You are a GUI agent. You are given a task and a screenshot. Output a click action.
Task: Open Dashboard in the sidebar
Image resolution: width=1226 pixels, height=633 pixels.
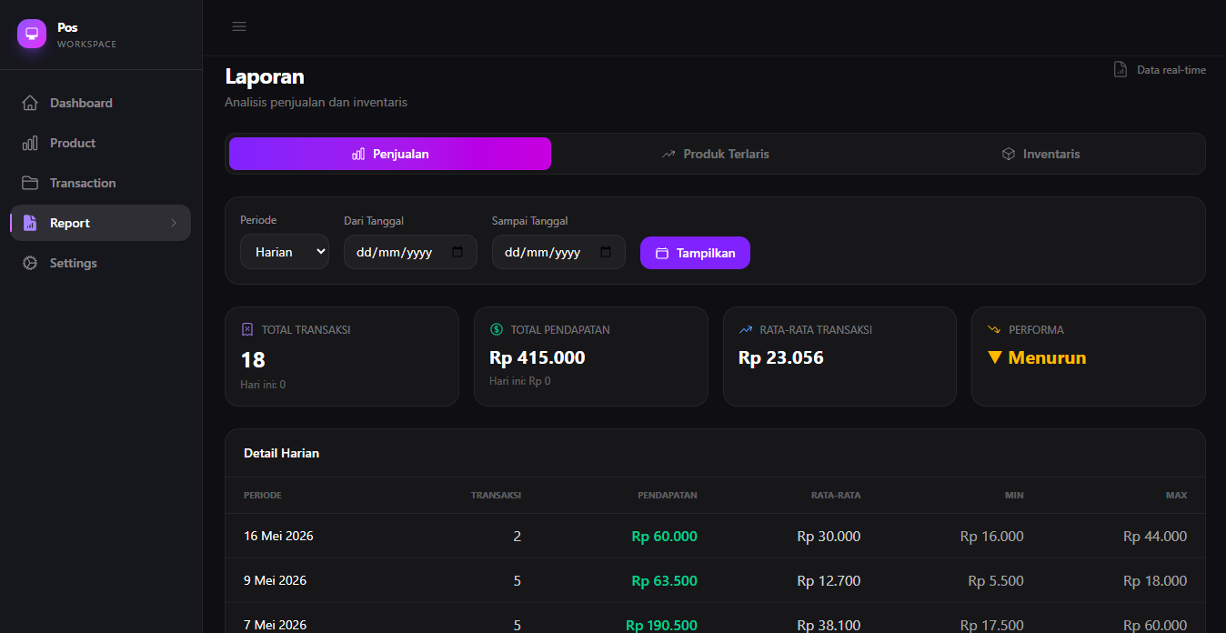tap(101, 103)
